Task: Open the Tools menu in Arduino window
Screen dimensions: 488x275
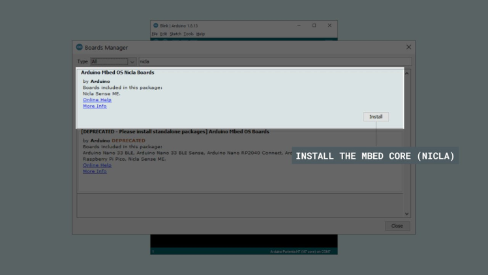Action: click(189, 34)
